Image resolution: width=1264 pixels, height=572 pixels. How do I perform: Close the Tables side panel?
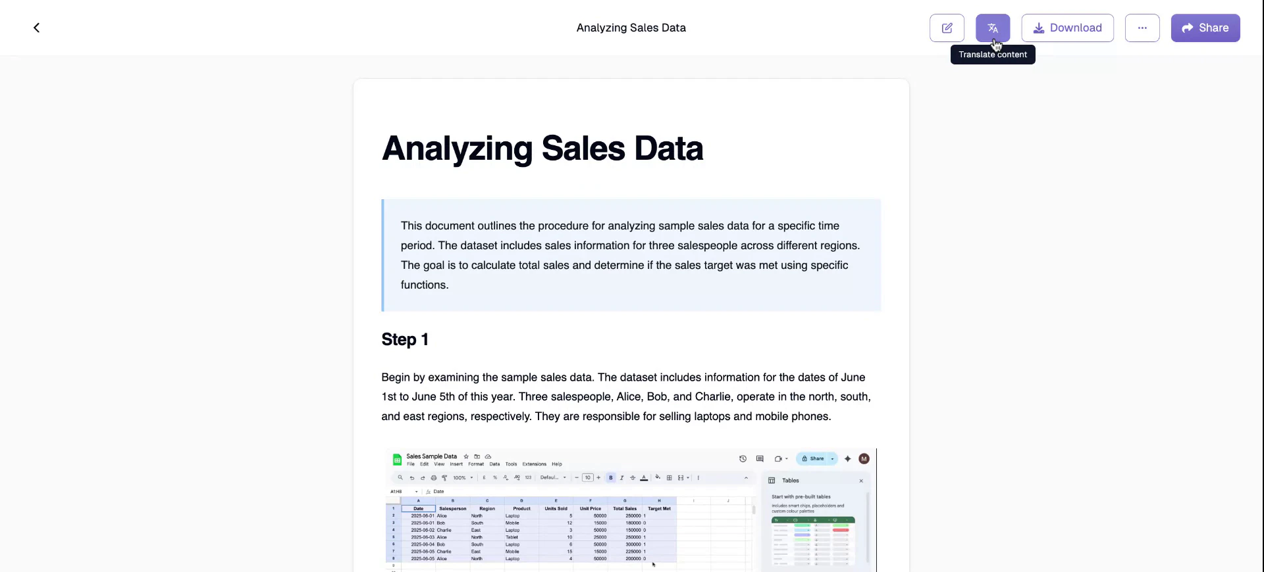[861, 480]
